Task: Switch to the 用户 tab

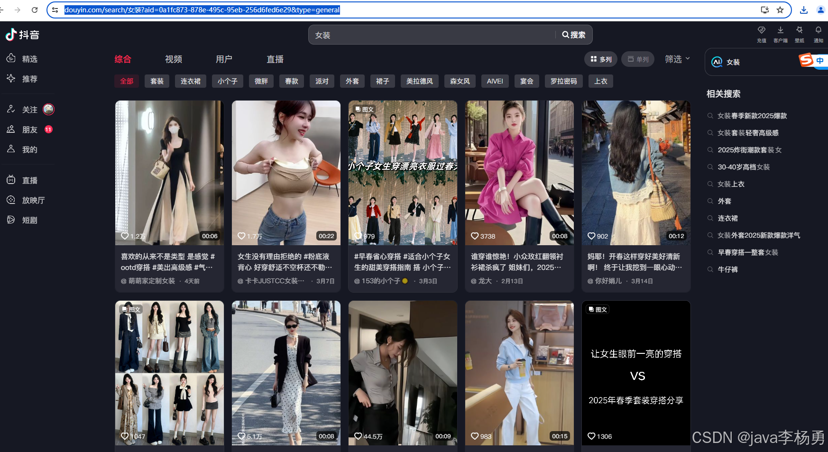Action: [x=224, y=59]
